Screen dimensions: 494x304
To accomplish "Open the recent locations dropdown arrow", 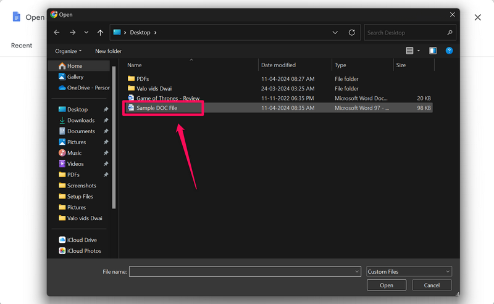I will (x=86, y=33).
